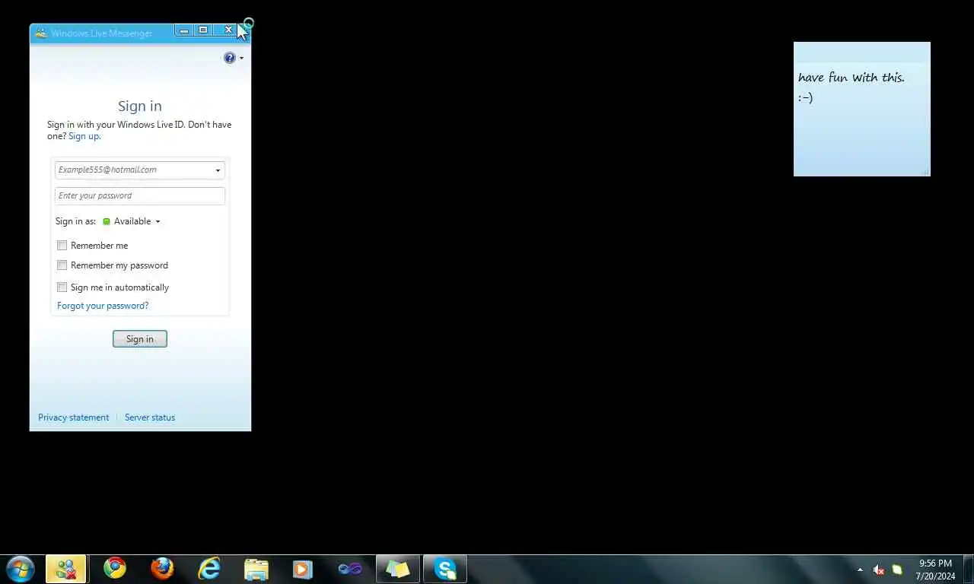
Task: Click the sticky note text 'have fun with this.'
Action: tap(851, 78)
